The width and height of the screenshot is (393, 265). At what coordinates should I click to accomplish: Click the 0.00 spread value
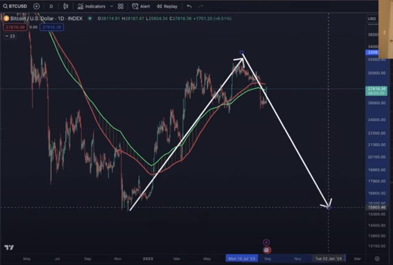(33, 27)
